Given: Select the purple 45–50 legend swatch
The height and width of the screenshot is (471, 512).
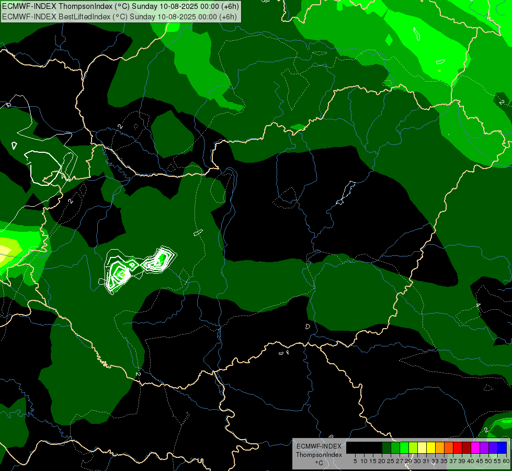Looking at the screenshot, I should [x=484, y=447].
